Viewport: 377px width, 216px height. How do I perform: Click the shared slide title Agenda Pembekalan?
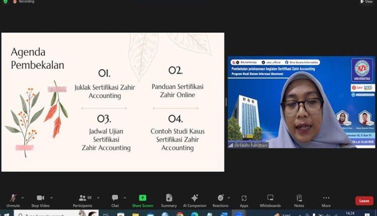[x=38, y=58]
